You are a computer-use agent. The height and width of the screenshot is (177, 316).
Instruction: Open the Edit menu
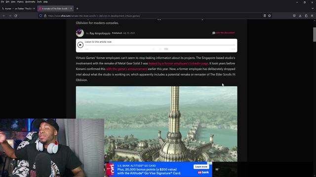tap(7, 2)
